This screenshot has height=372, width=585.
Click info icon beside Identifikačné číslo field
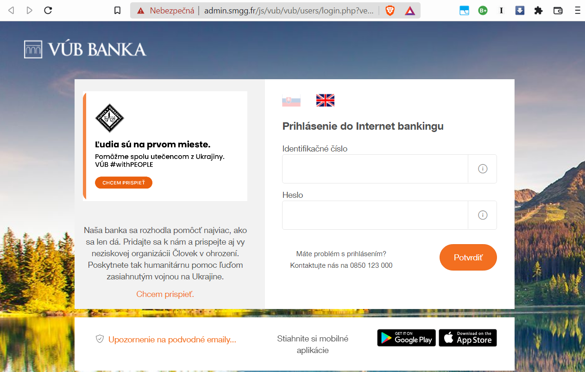pos(483,169)
